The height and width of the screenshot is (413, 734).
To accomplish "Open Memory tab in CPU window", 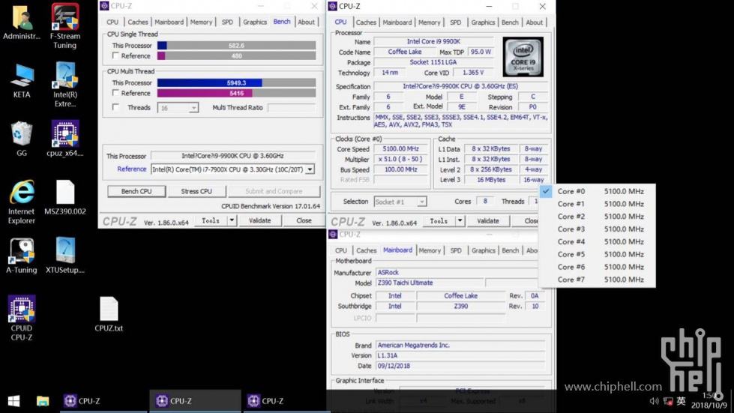I will (430, 22).
